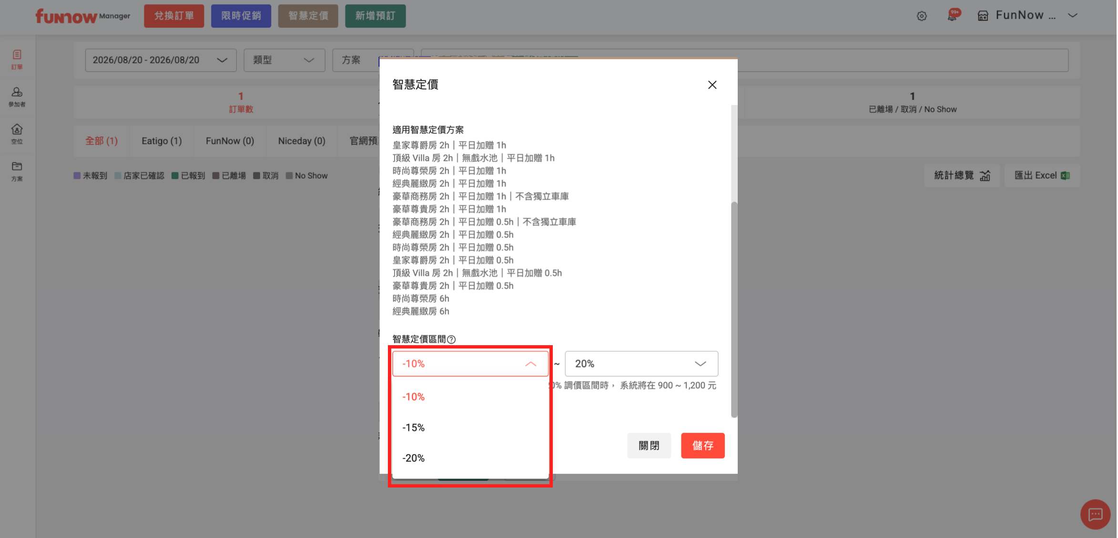Select -10% from the dropdown list

pyautogui.click(x=470, y=397)
